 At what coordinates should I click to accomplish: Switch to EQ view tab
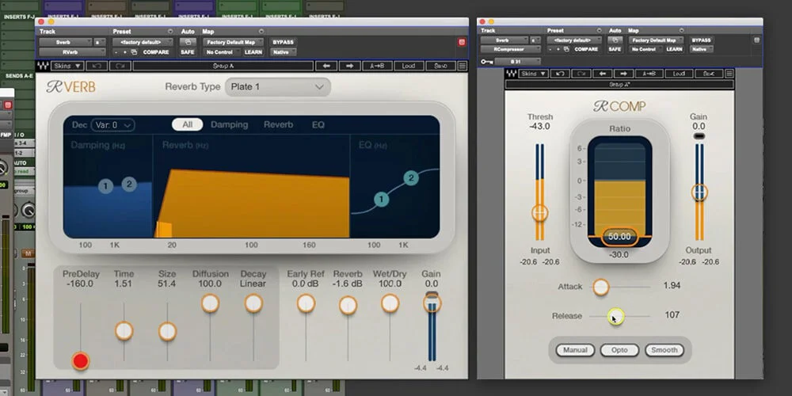pos(318,125)
